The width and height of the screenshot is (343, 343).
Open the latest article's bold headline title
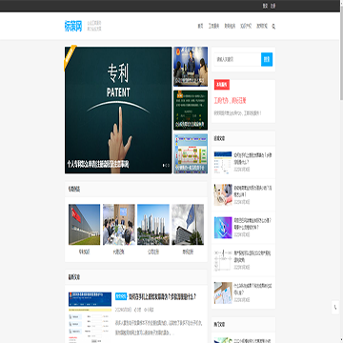[x=163, y=296]
